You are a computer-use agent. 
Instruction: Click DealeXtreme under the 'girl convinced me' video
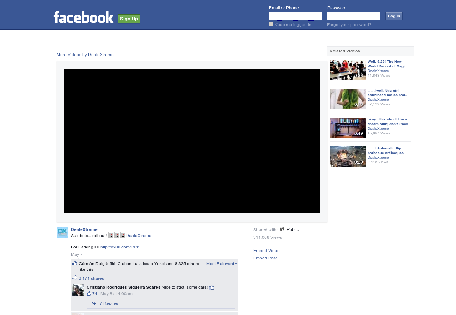378,100
